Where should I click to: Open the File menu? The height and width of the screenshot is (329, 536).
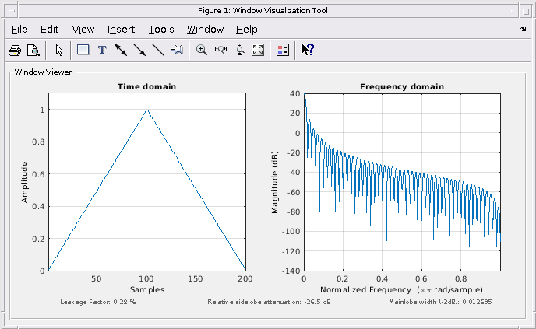(x=19, y=30)
